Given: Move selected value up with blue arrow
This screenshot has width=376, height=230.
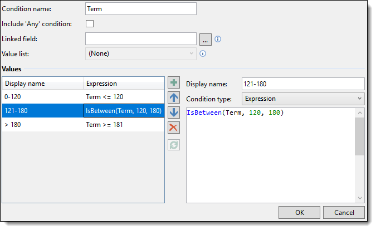Looking at the screenshot, I should click(x=174, y=97).
